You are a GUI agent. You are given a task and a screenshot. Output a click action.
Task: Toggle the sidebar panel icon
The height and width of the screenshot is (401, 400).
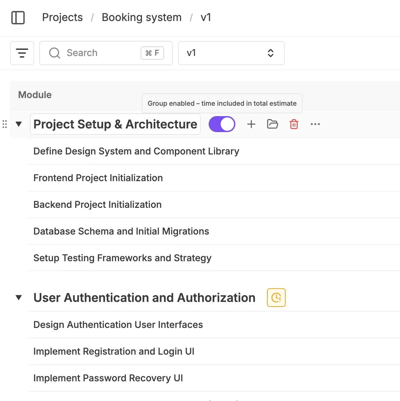tap(18, 18)
